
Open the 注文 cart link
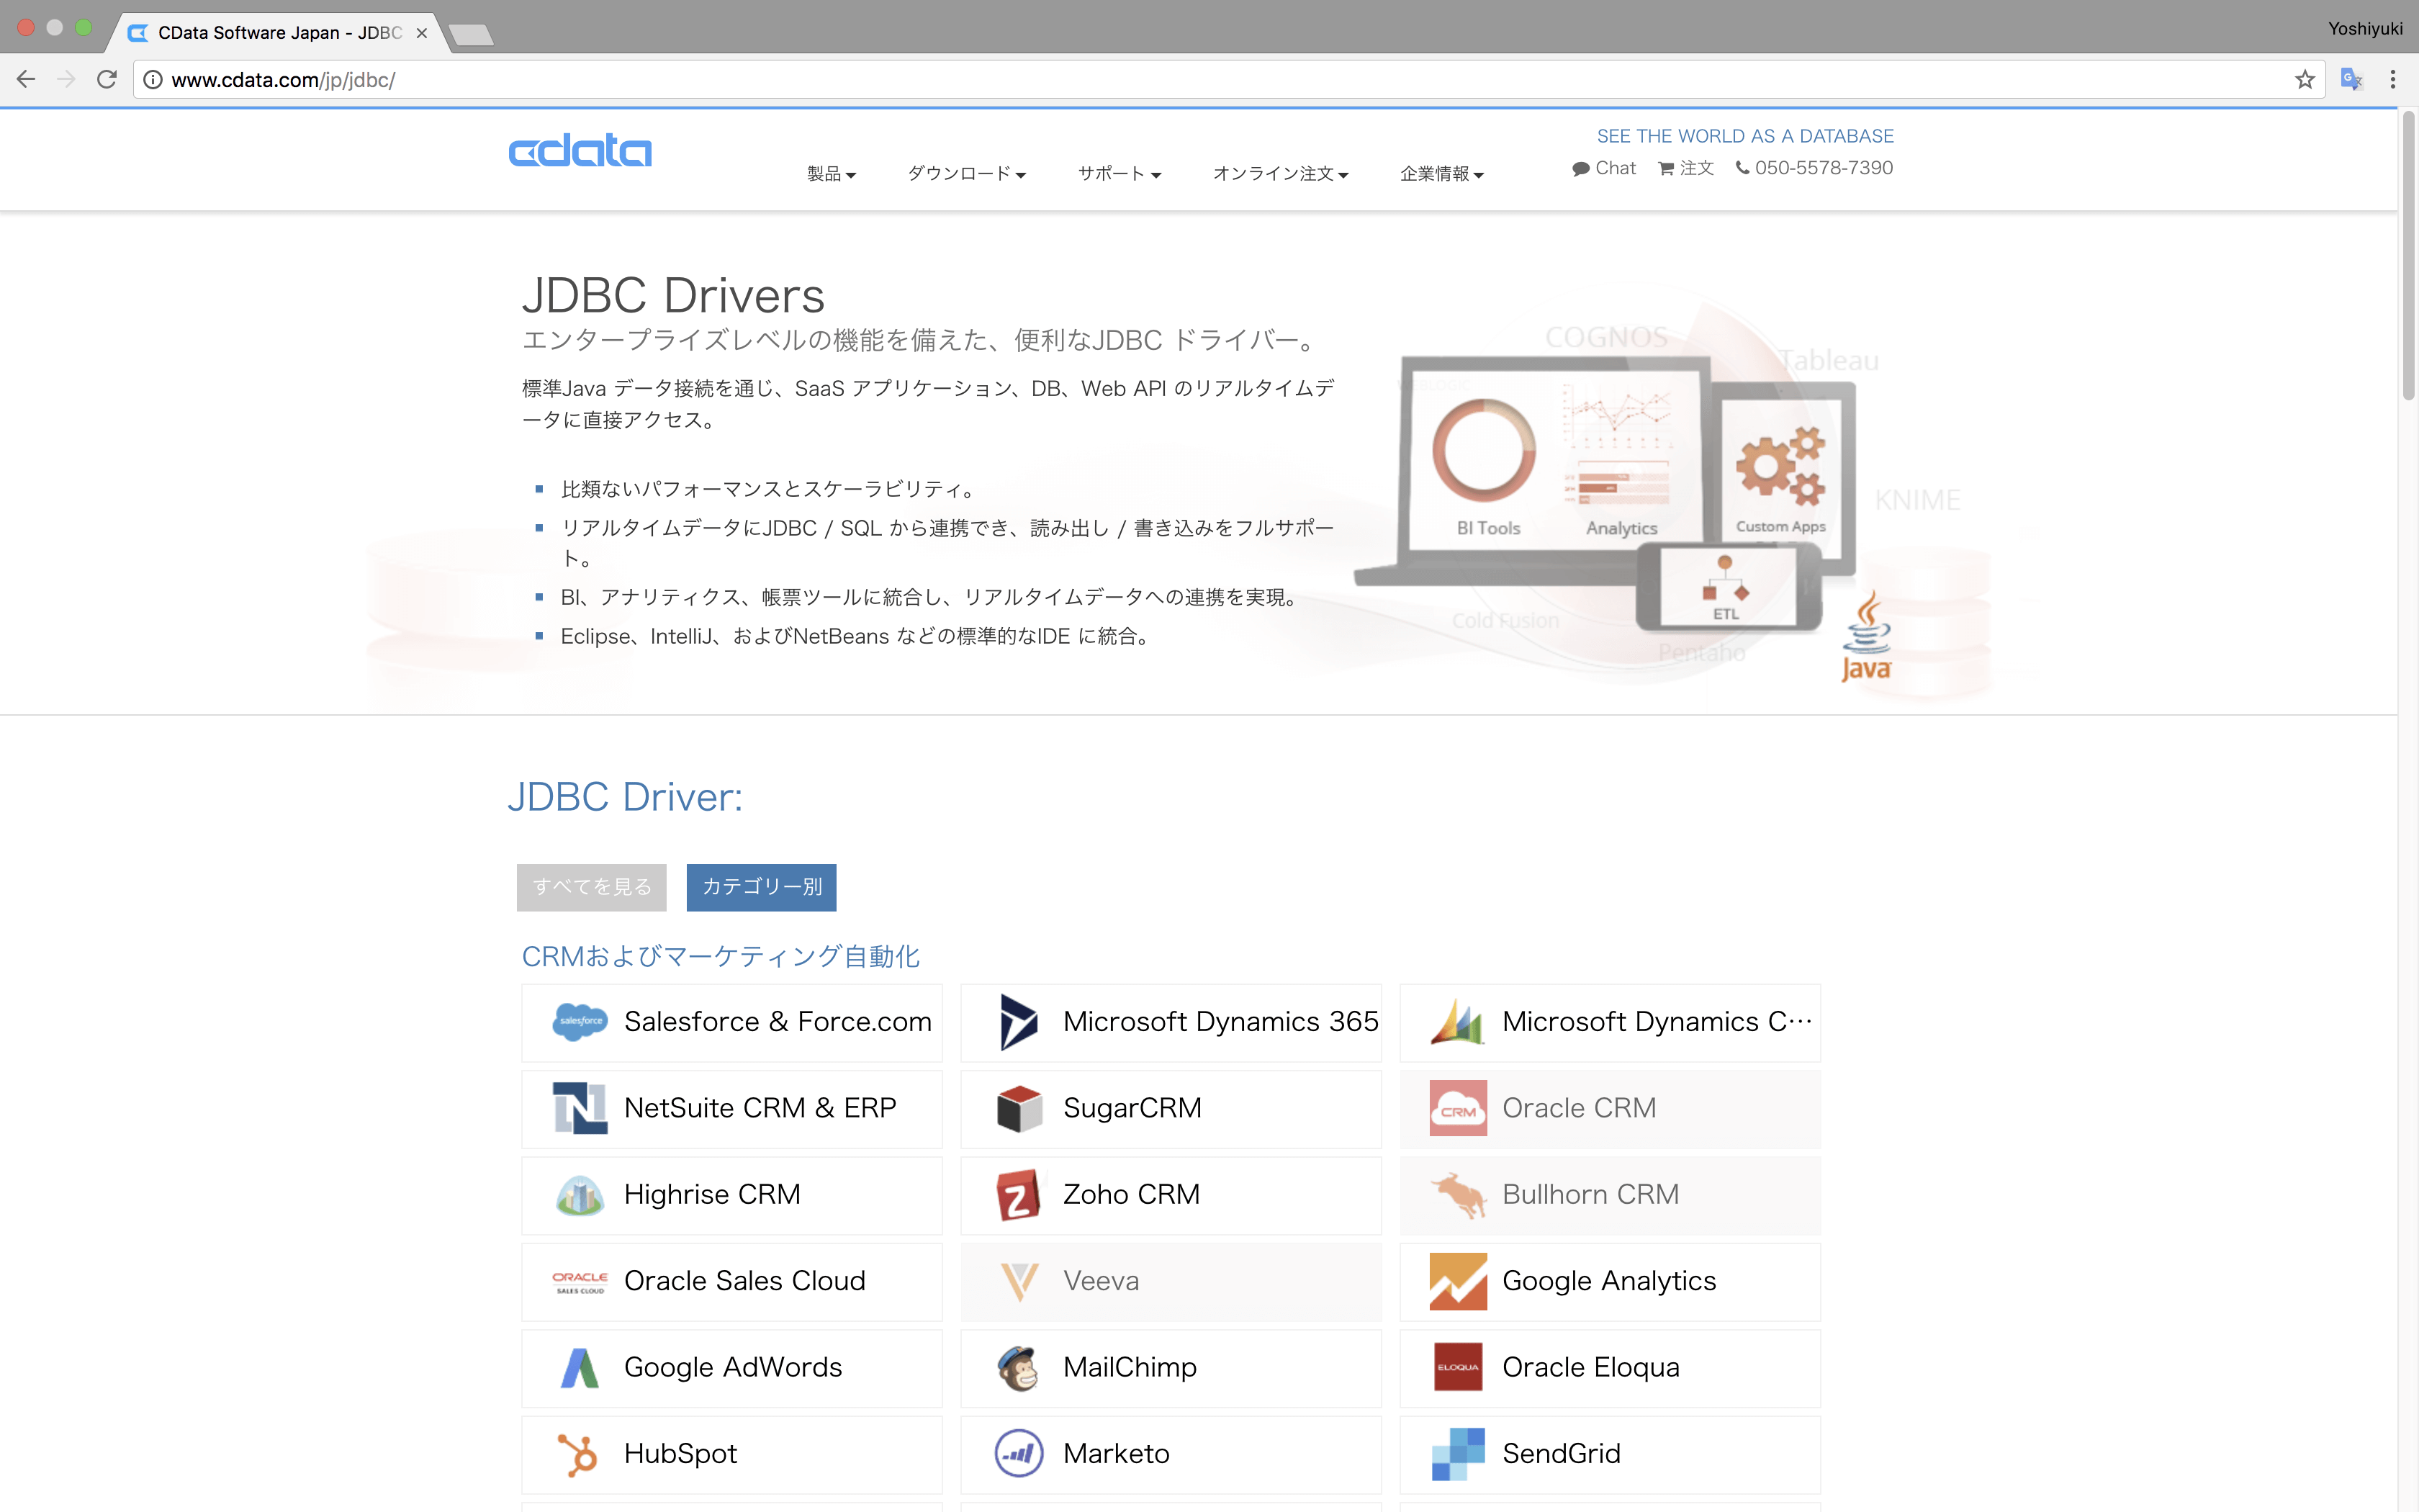pyautogui.click(x=1686, y=168)
